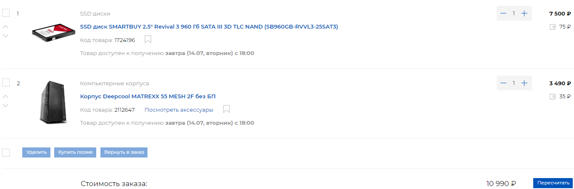
Task: Move SSD item up in the list
Action: [5, 27]
